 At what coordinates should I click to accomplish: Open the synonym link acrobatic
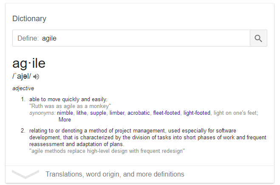(139, 113)
